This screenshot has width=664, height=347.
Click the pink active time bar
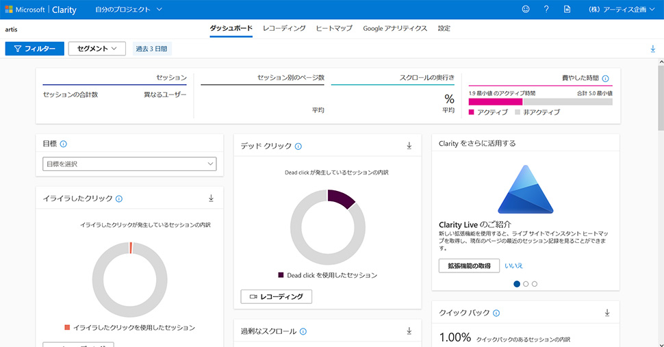click(496, 101)
